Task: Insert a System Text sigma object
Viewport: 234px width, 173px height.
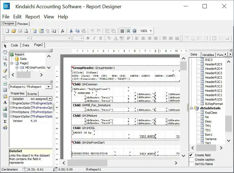Action: tap(5, 121)
